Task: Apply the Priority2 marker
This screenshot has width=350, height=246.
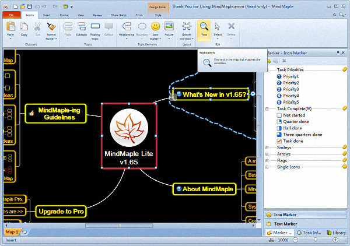Action: [x=279, y=83]
